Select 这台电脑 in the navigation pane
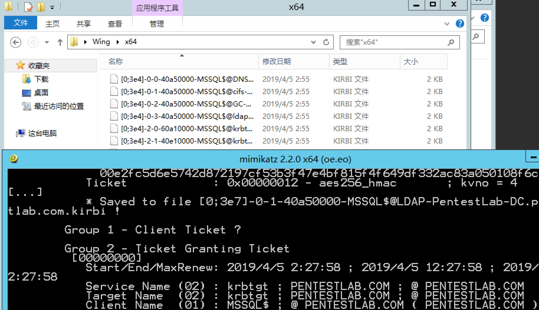 click(42, 133)
